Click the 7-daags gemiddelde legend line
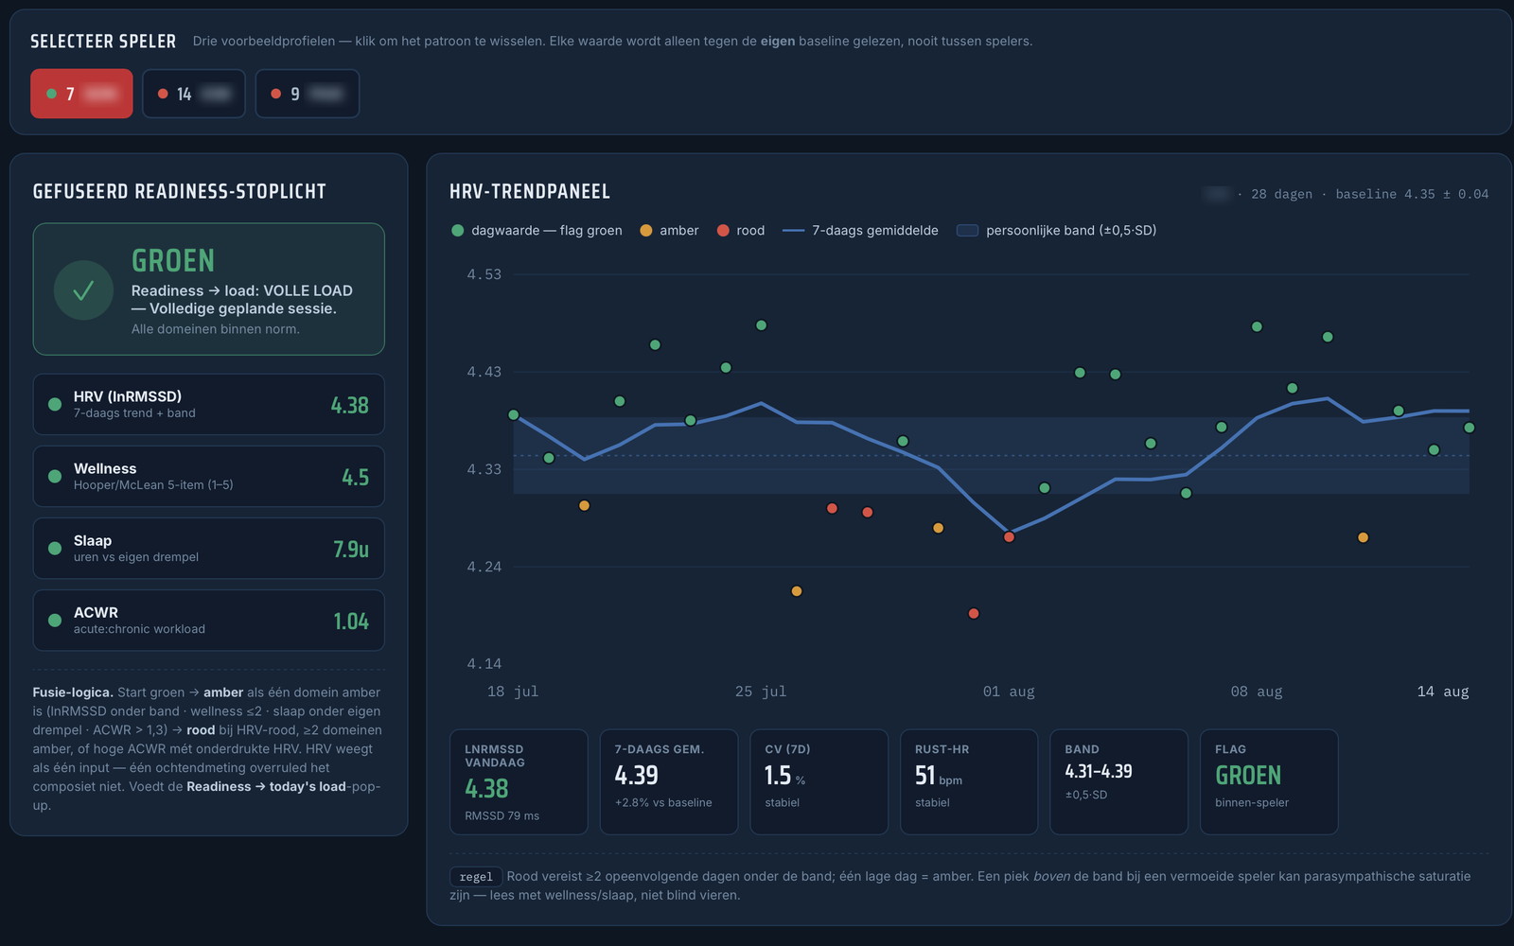Screen dimensions: 1514x946 [793, 230]
